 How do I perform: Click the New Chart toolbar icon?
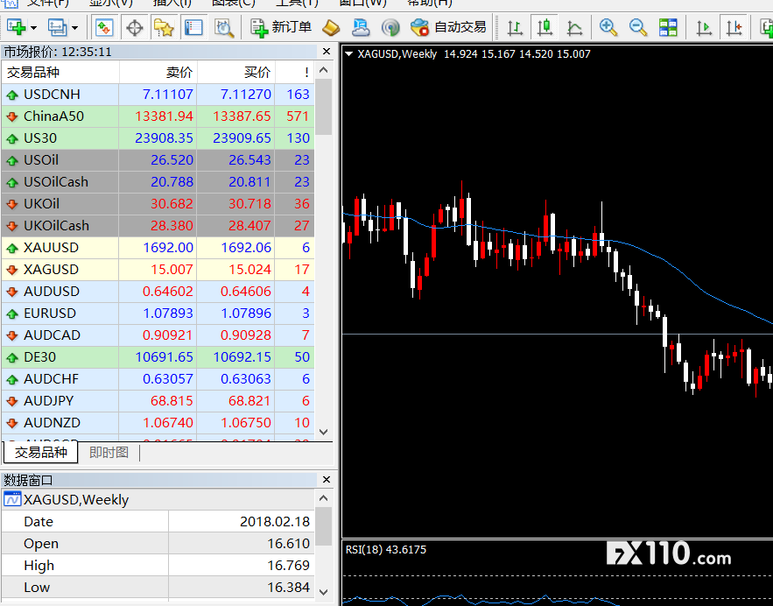point(16,28)
